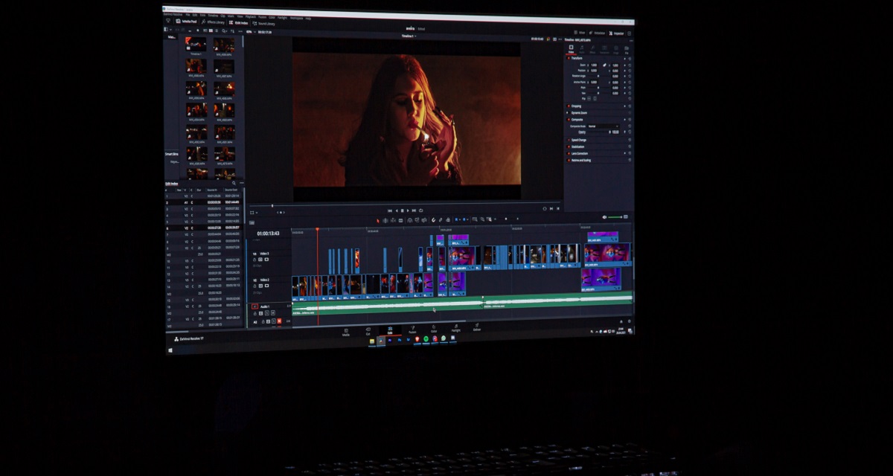Open the Effects Library panel

point(213,22)
